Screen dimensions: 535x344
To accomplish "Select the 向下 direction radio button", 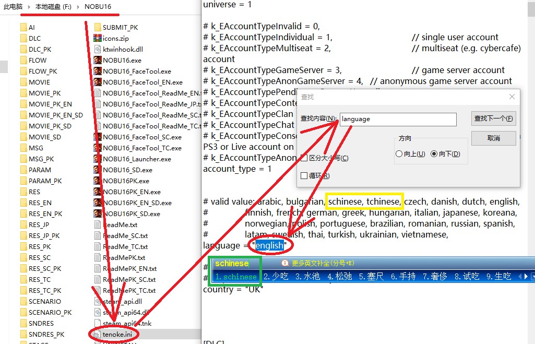I will (x=434, y=154).
